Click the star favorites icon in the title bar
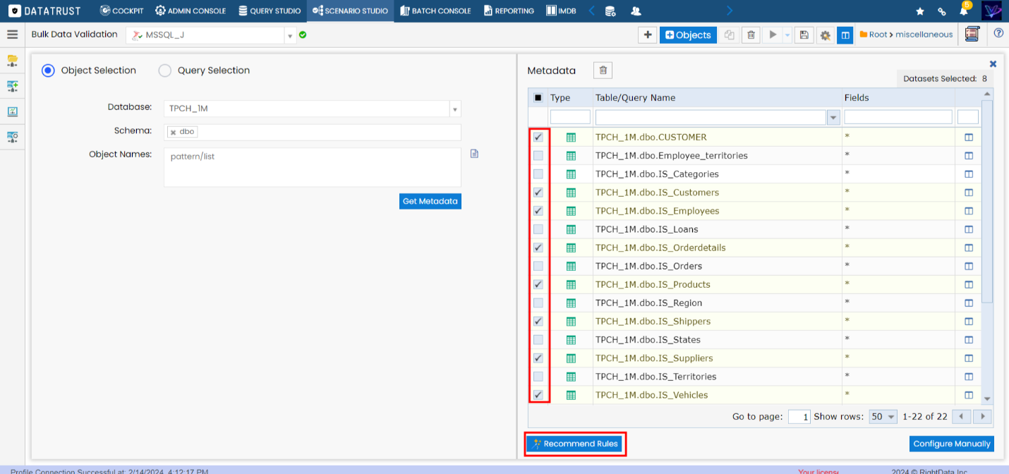Image resolution: width=1009 pixels, height=474 pixels. click(919, 11)
